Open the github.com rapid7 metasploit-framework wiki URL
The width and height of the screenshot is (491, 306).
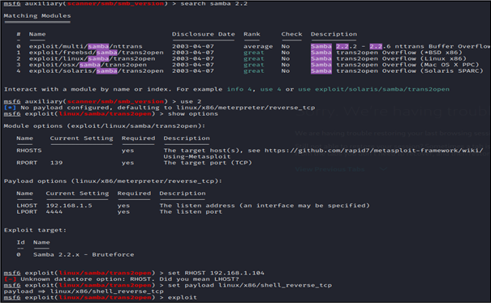374,151
